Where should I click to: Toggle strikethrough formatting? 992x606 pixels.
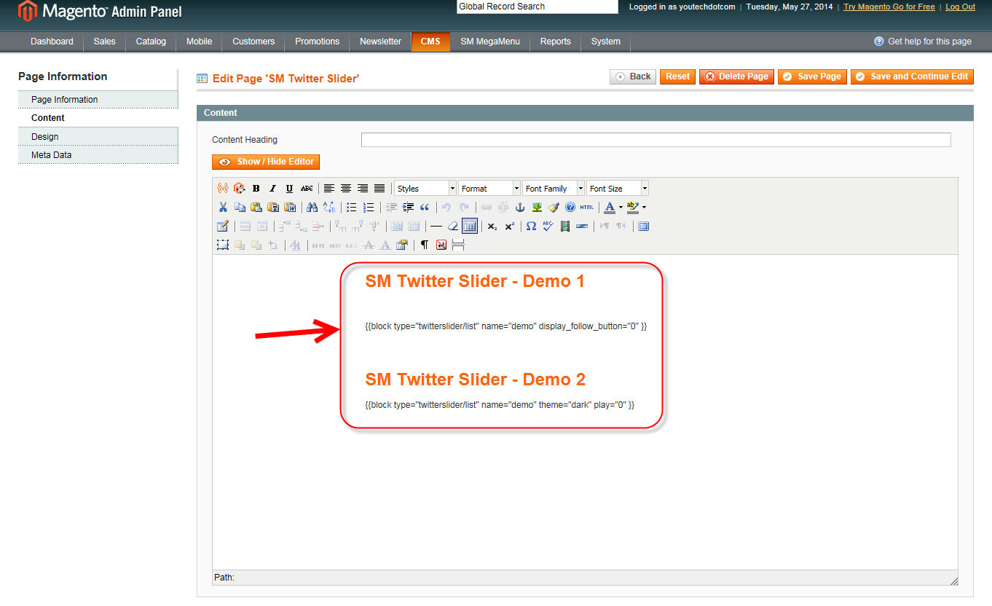(307, 189)
